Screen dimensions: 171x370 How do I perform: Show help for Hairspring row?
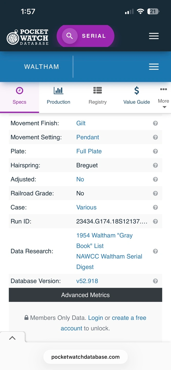155,165
